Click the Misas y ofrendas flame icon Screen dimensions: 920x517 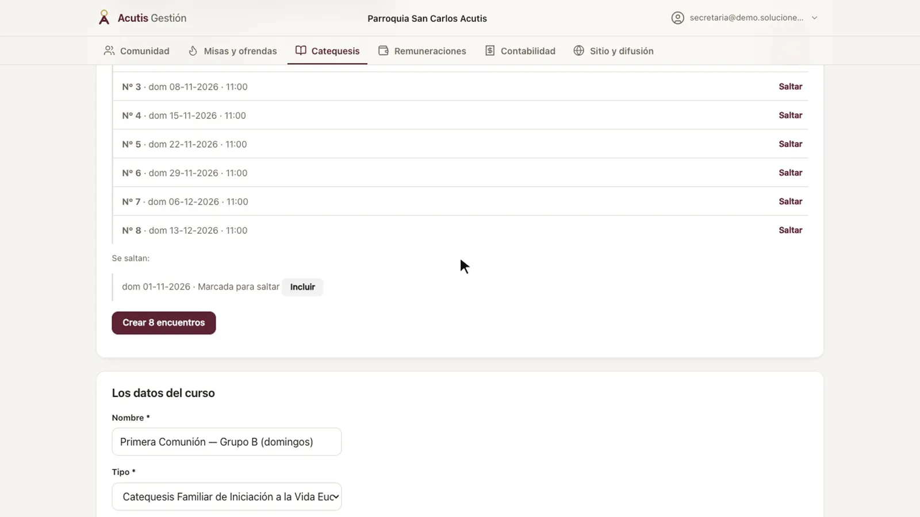193,51
